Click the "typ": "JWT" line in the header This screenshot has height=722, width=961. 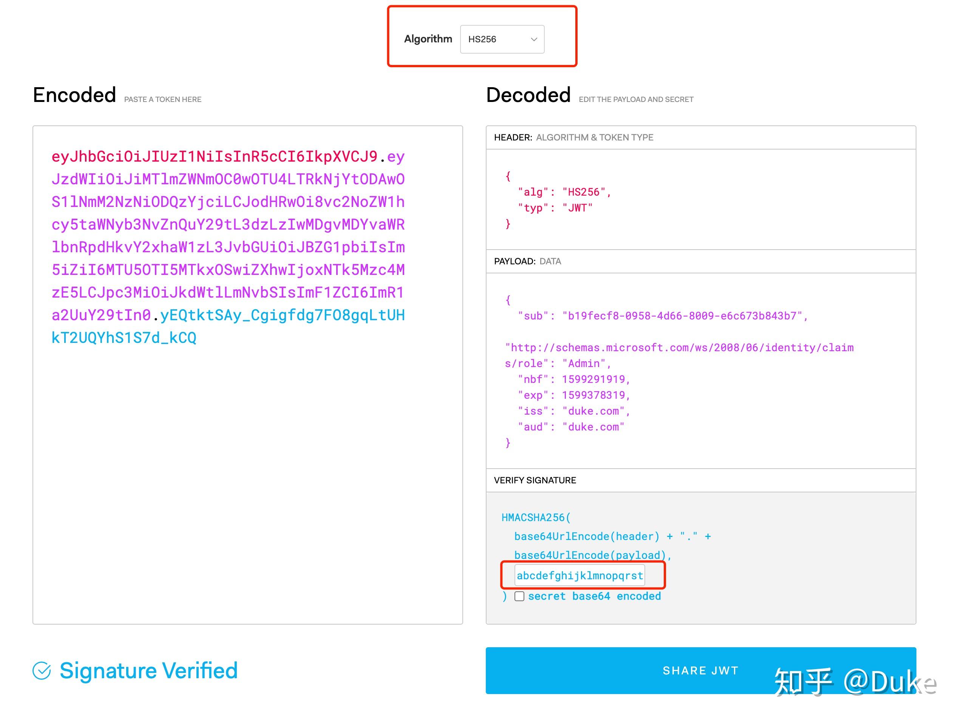tap(555, 208)
